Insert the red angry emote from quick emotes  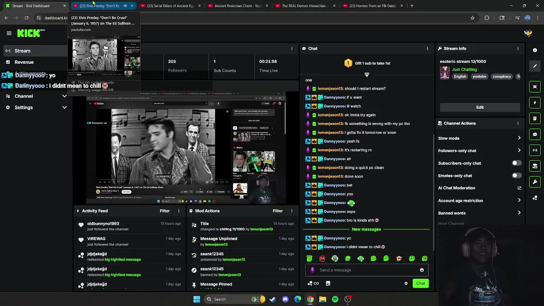pyautogui.click(x=322, y=258)
